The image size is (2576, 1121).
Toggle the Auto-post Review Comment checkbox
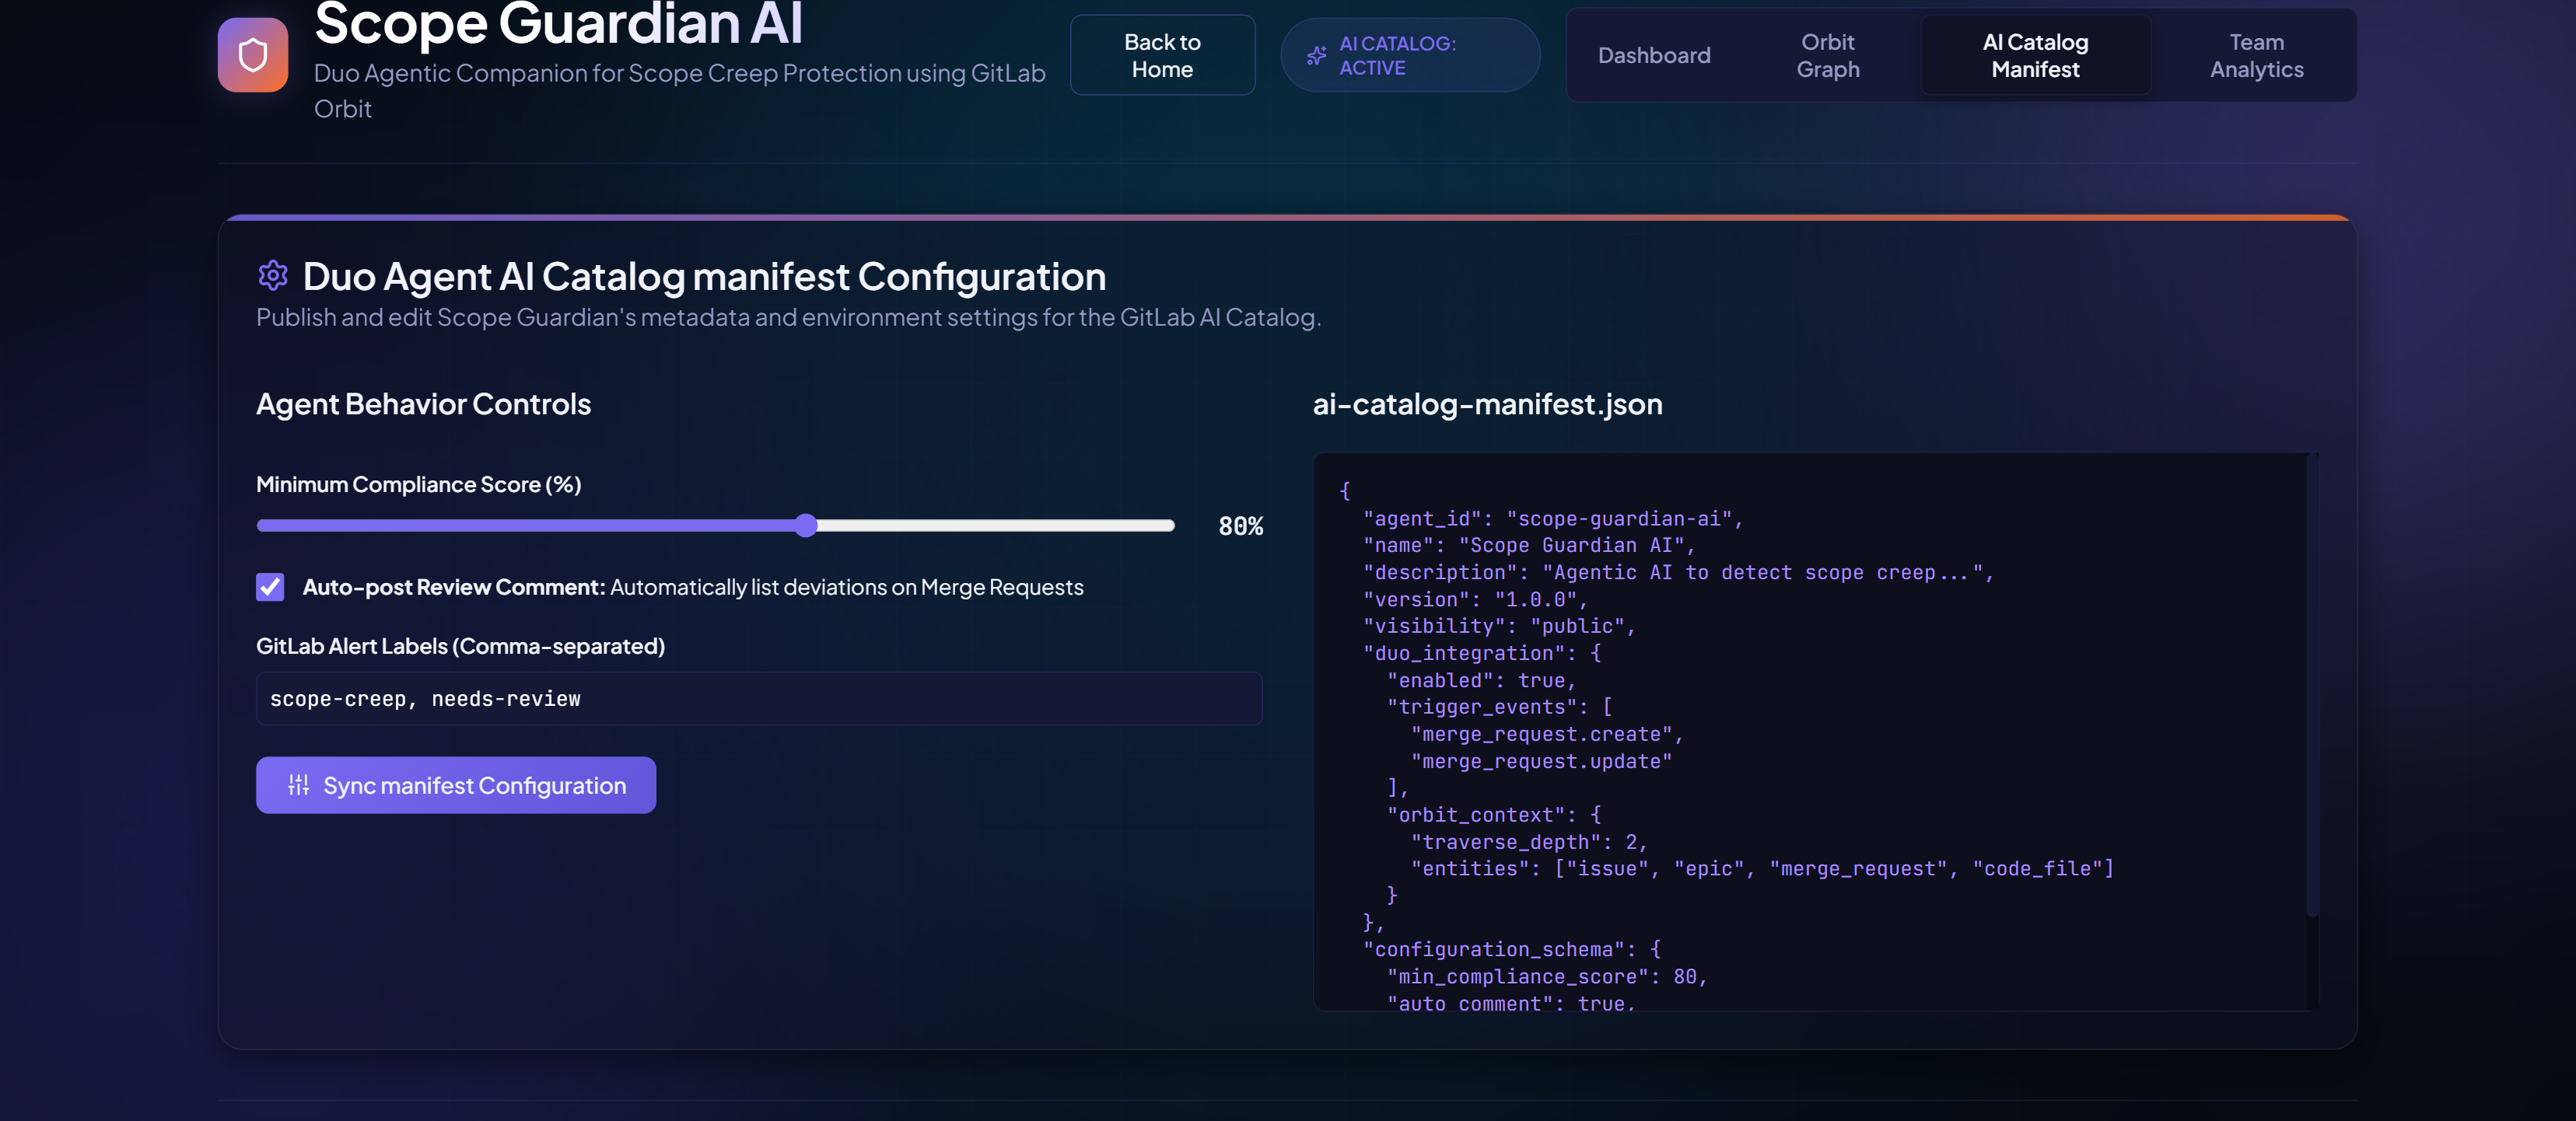270,586
